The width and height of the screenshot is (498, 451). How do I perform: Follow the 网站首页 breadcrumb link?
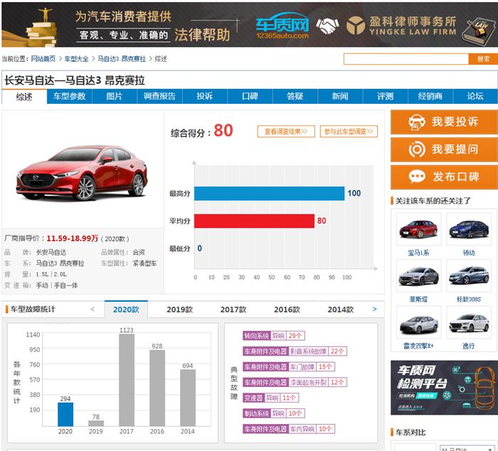click(43, 59)
